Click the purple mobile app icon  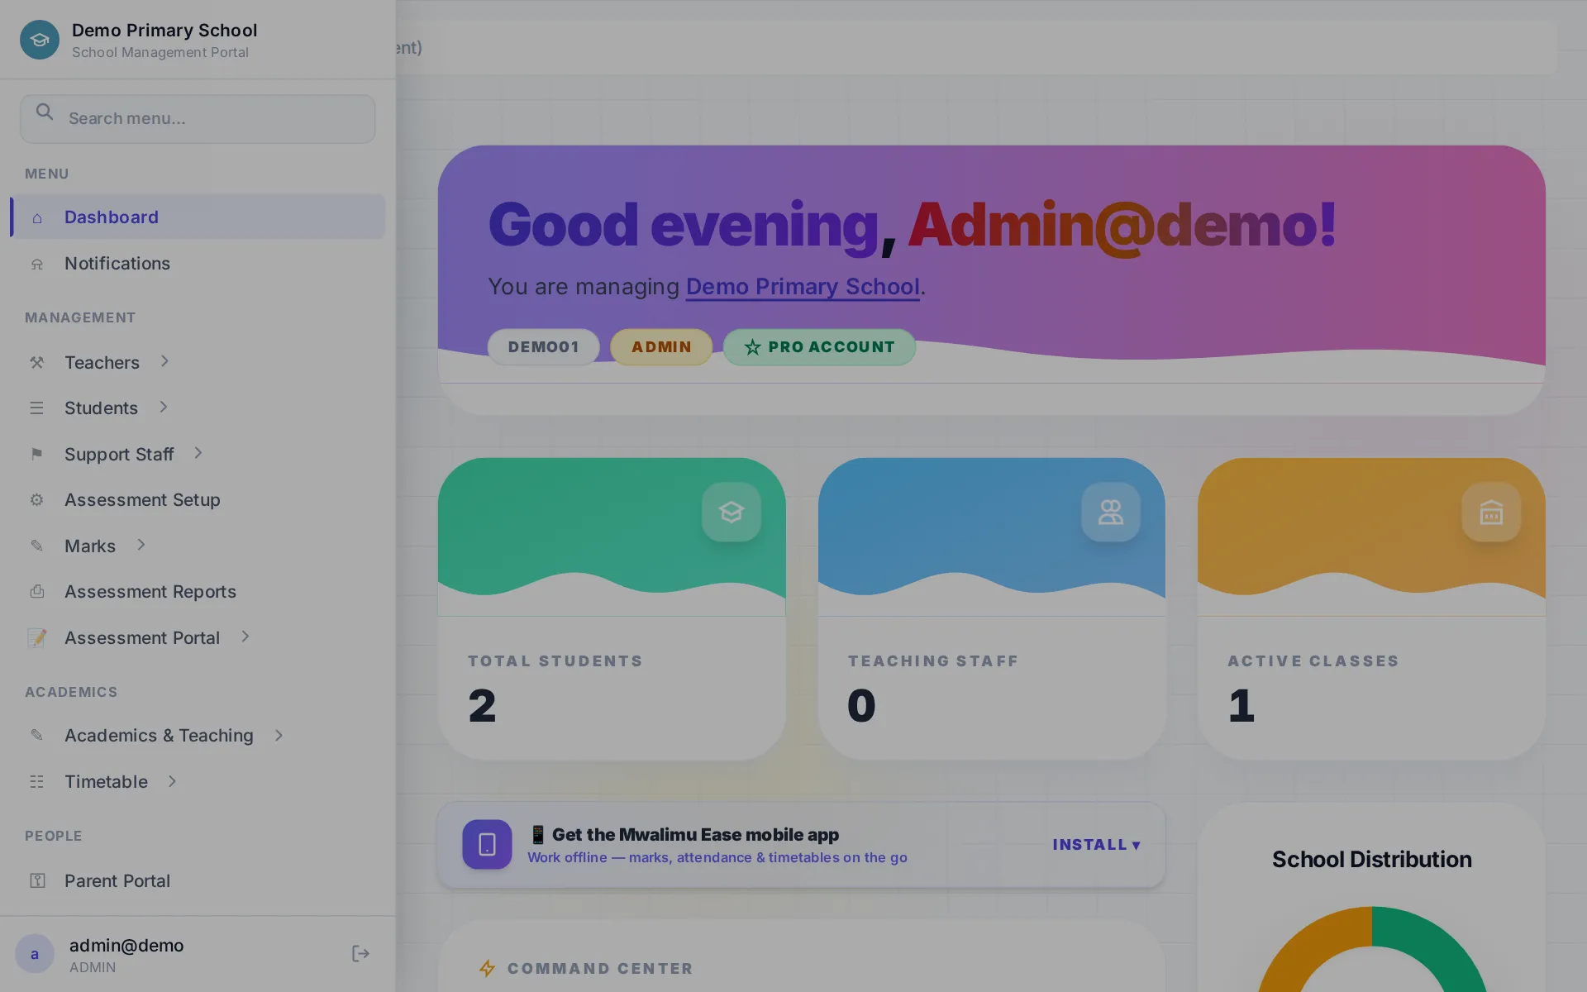(487, 844)
